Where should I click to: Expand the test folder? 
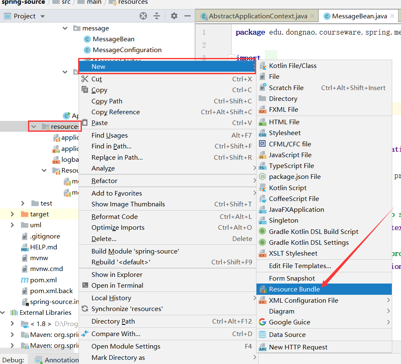point(23,203)
